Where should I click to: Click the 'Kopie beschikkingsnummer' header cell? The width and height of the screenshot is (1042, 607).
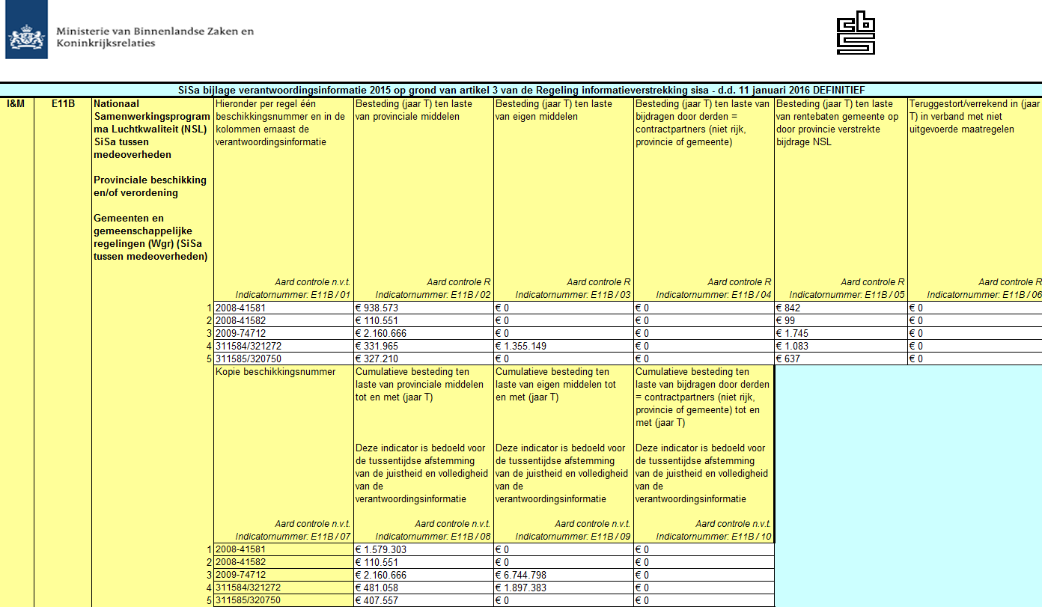click(x=283, y=454)
